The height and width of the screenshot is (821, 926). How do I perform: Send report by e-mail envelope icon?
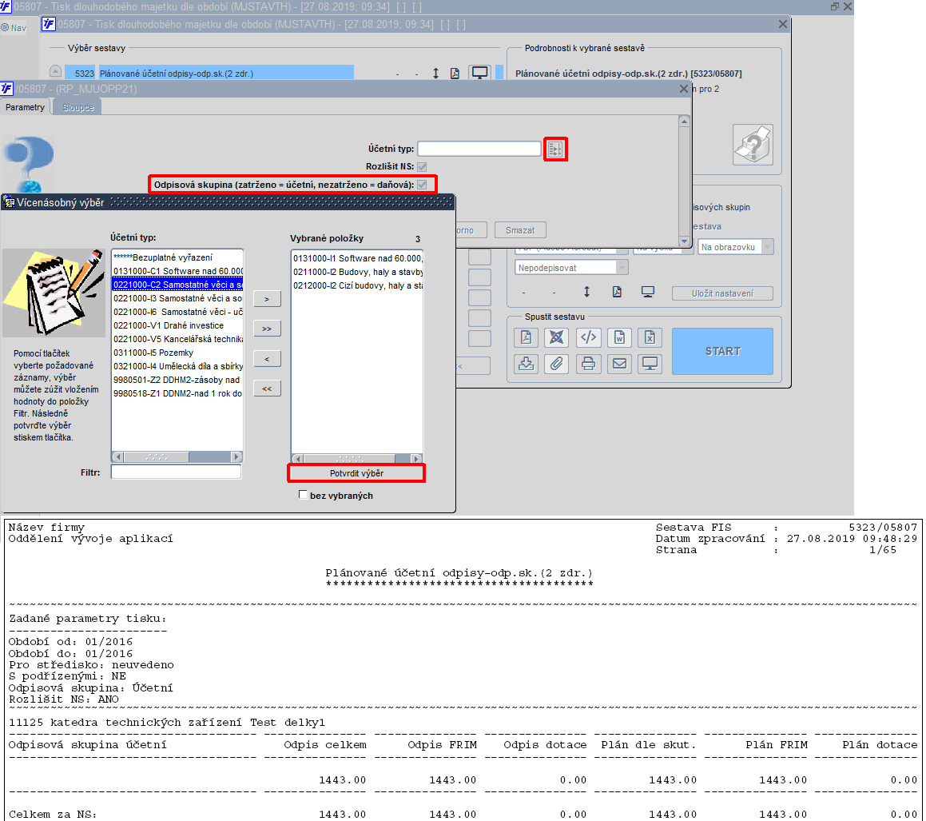[619, 364]
